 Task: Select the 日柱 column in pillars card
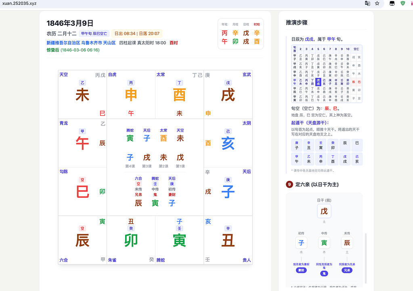click(246, 34)
